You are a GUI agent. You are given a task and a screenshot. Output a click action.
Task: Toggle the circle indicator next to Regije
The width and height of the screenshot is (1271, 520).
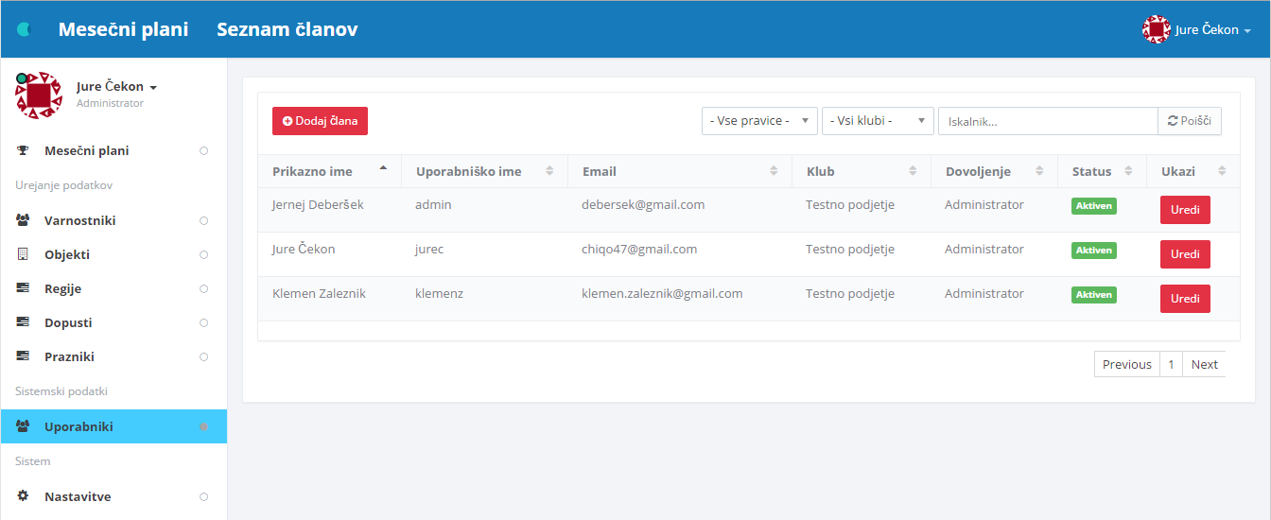point(203,288)
